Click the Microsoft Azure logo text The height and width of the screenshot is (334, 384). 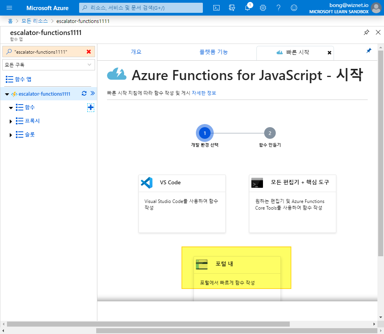click(x=47, y=8)
